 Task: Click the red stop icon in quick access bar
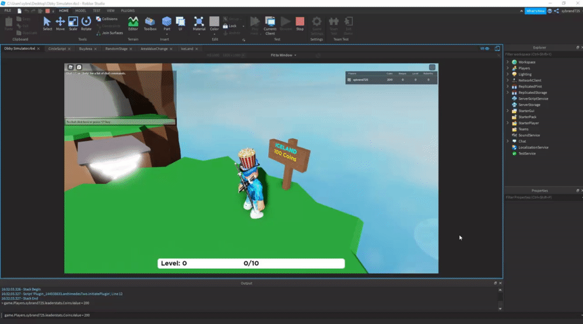coord(47,10)
